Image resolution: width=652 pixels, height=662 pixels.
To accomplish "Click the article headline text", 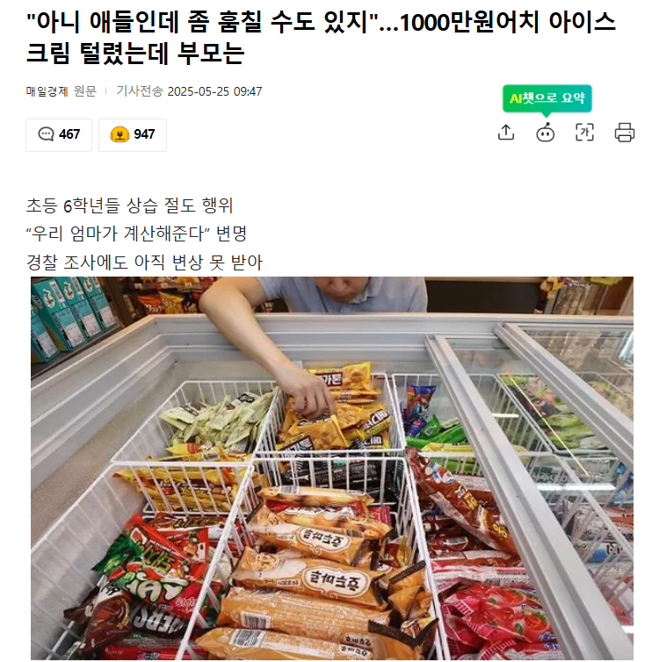I will coord(321,38).
